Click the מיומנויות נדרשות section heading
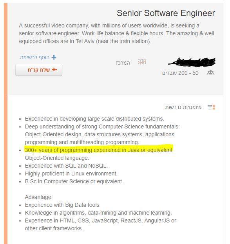This screenshot has height=244, width=230. [183, 107]
